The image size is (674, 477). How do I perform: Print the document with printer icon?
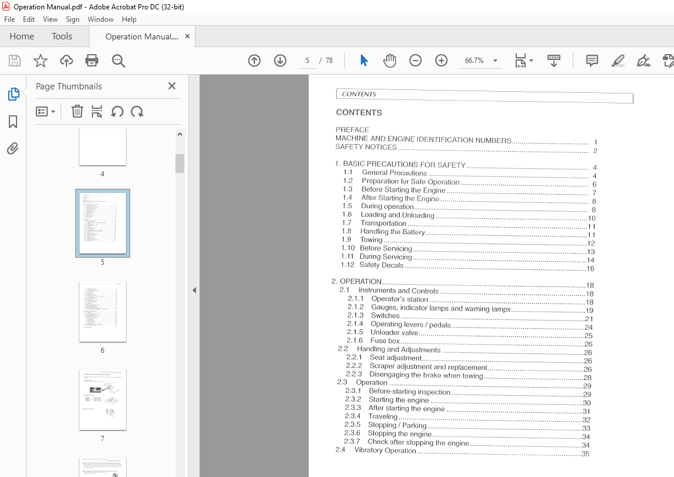tap(92, 61)
